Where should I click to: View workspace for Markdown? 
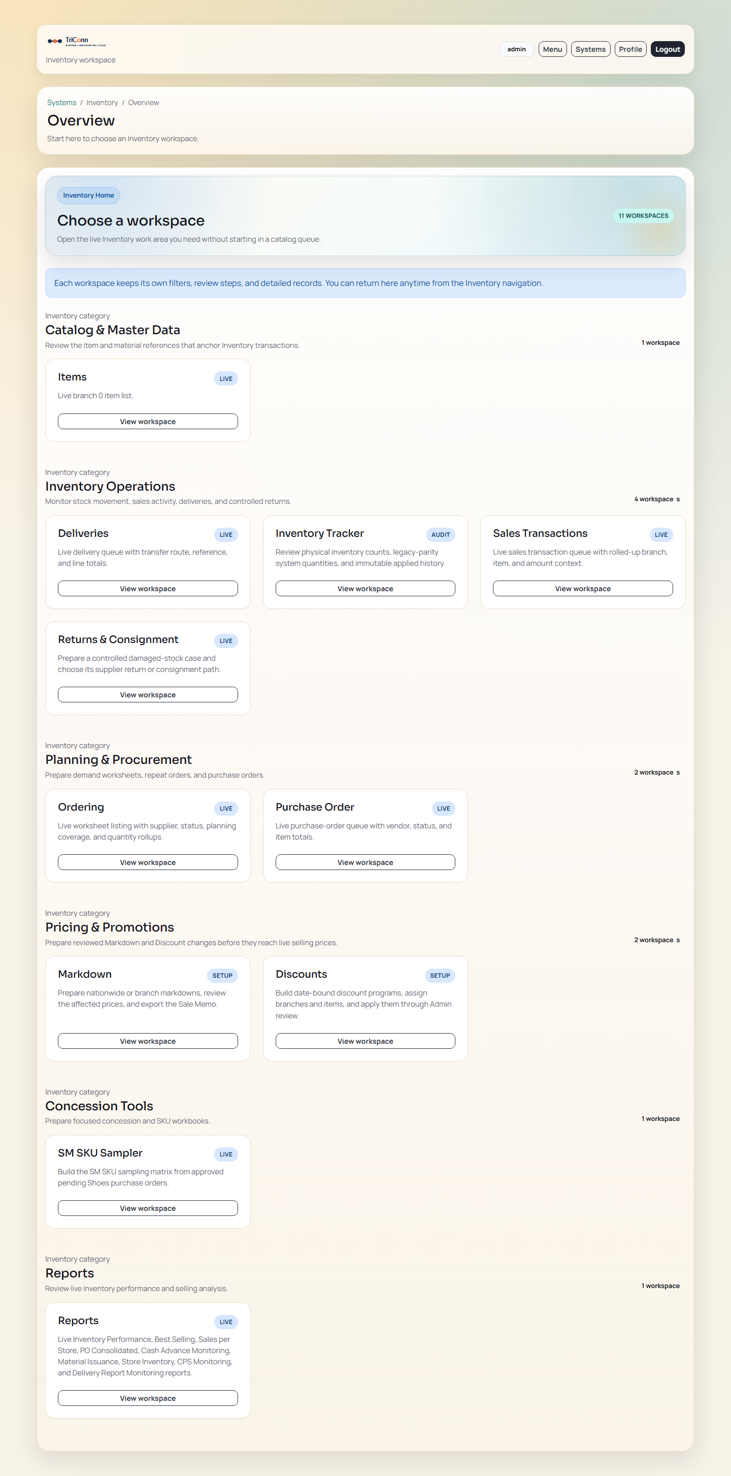click(148, 1041)
